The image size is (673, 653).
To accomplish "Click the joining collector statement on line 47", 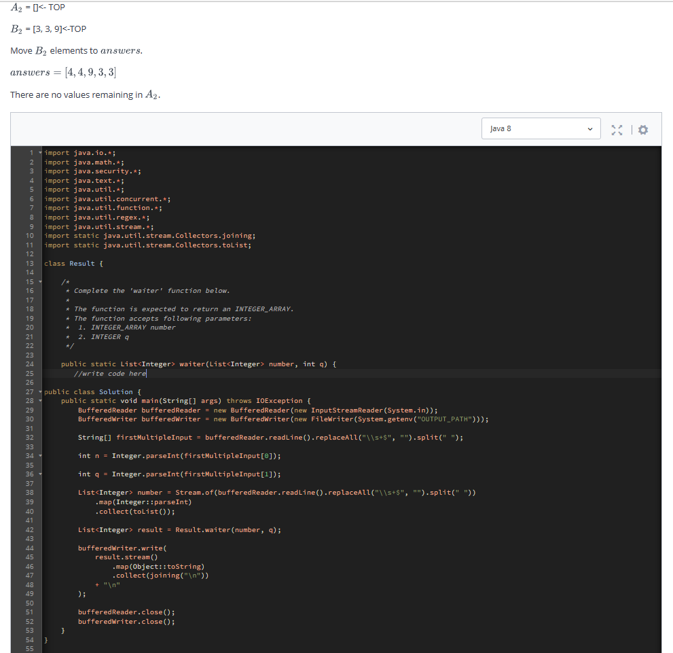I will [156, 576].
